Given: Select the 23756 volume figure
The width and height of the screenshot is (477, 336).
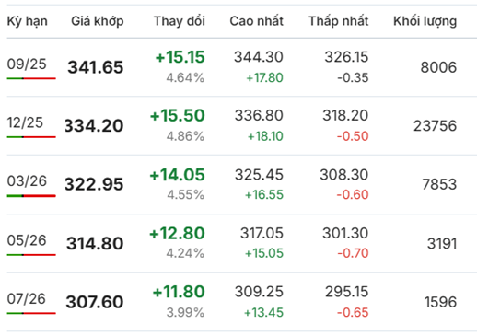Looking at the screenshot, I should click(435, 126).
